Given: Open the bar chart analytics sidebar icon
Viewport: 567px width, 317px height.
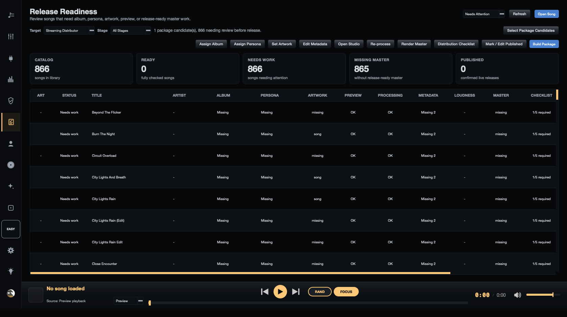Looking at the screenshot, I should pos(11,79).
